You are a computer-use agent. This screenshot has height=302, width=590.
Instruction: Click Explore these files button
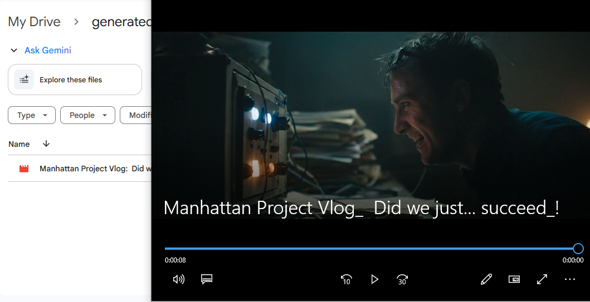pos(75,80)
